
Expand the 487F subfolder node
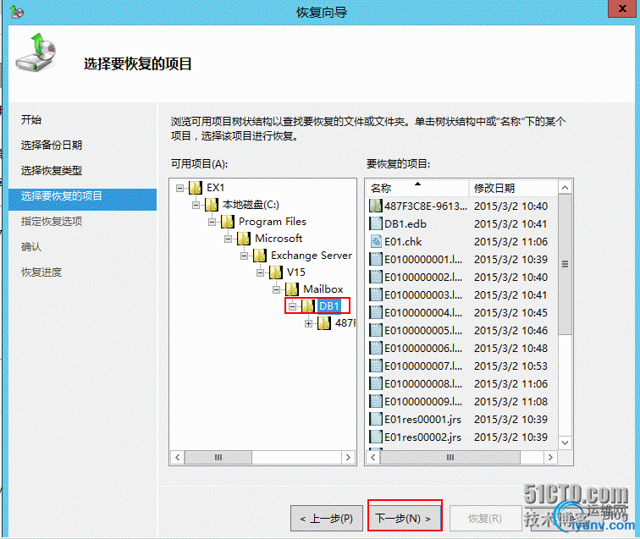click(x=308, y=323)
